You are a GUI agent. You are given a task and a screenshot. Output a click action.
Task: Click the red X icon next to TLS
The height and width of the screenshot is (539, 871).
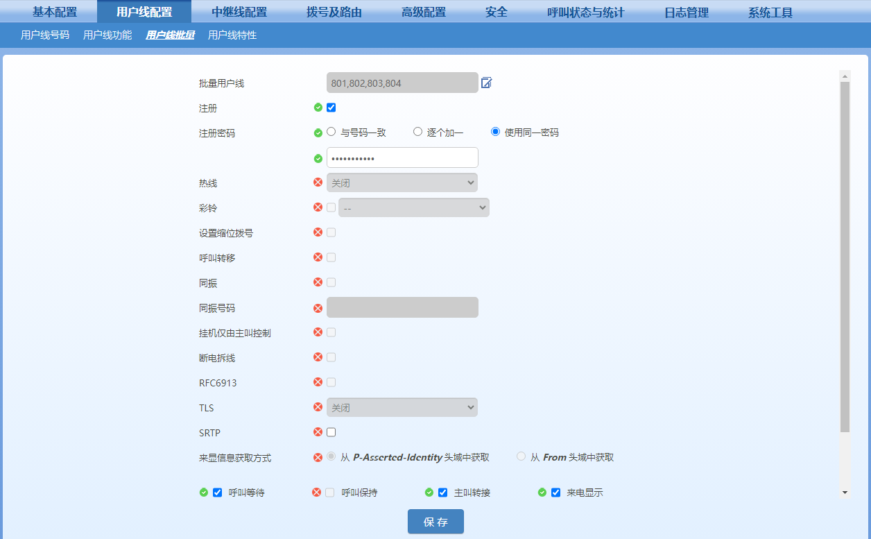pos(318,407)
